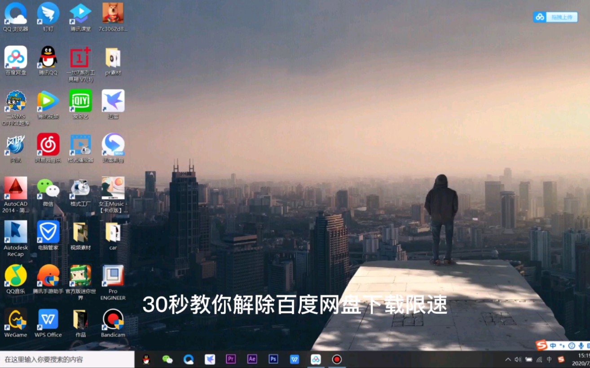
Task: Open 网易云音乐 desktop shortcut
Action: pos(48,148)
